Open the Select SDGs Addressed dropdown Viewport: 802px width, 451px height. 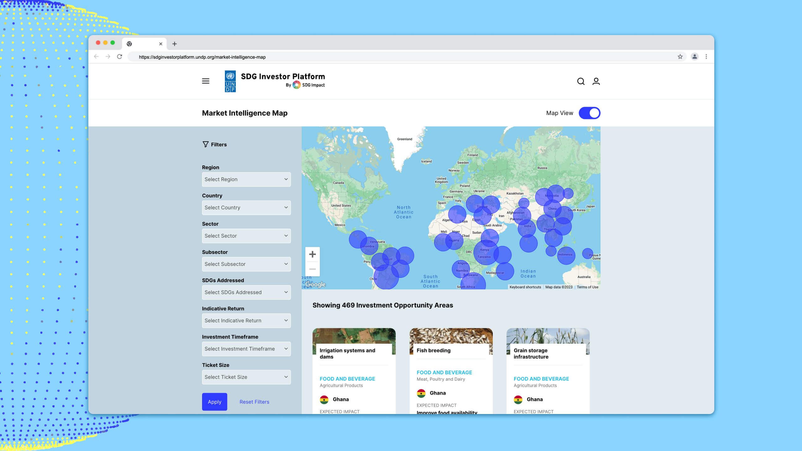click(246, 292)
